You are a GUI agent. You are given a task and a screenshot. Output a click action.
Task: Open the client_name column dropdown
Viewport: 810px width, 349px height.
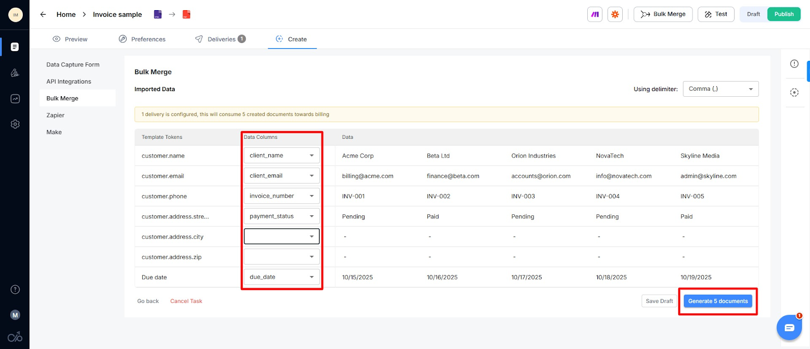(281, 156)
